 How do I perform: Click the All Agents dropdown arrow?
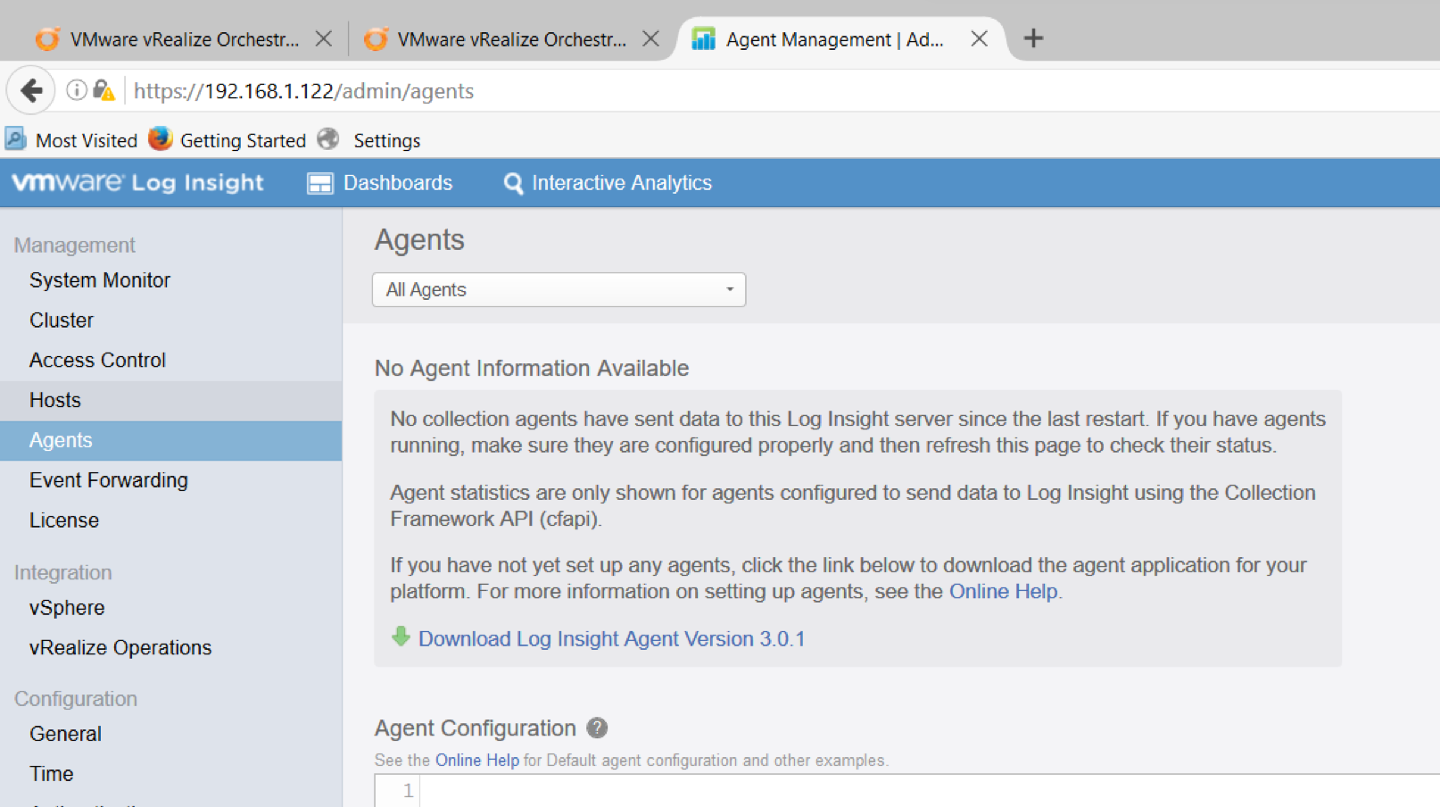click(730, 289)
